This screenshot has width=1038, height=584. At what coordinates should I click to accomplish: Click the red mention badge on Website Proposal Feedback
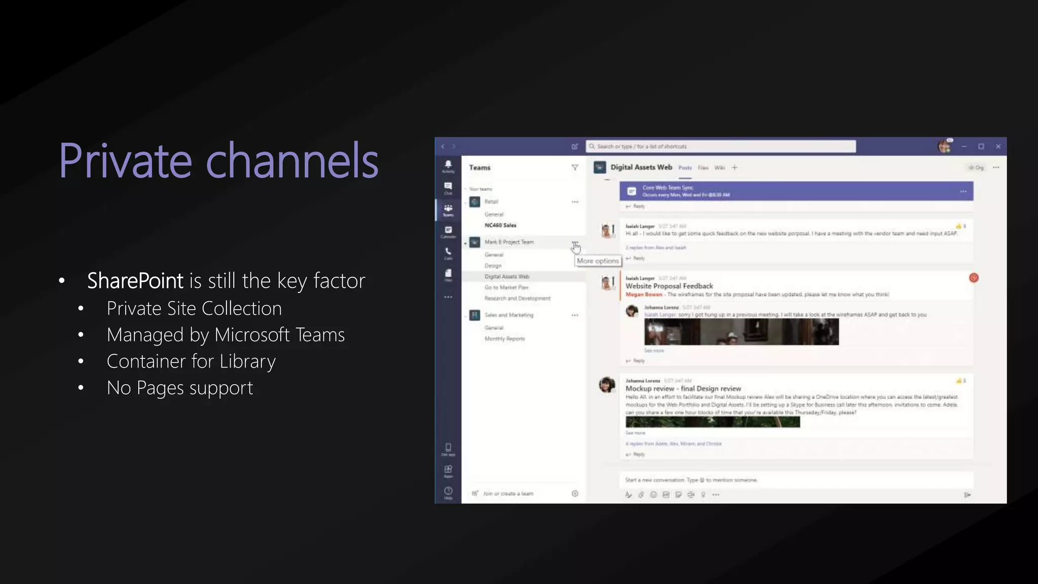pos(974,278)
